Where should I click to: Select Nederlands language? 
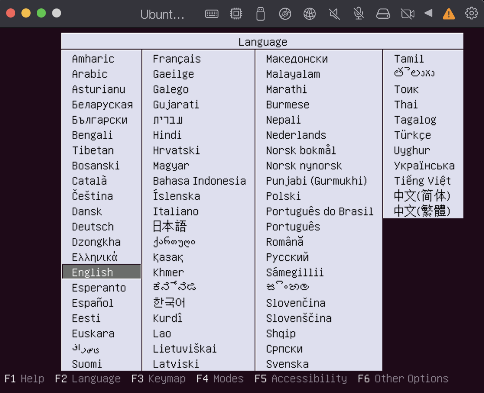296,135
